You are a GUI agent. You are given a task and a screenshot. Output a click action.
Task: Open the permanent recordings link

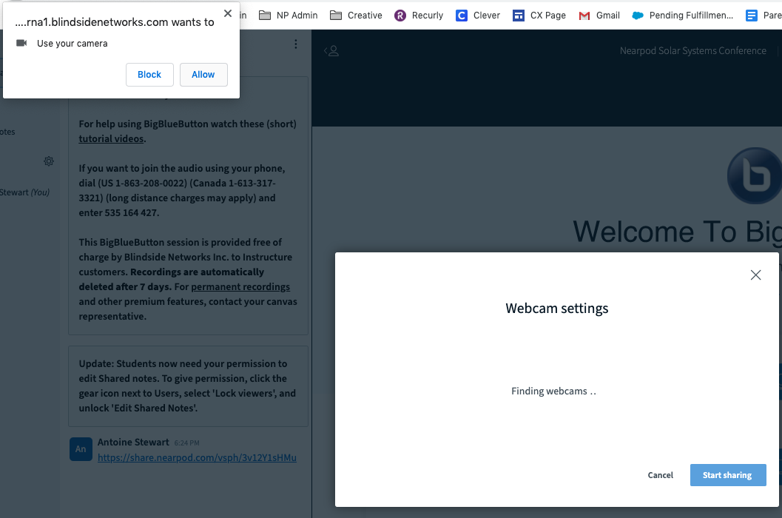click(x=240, y=286)
